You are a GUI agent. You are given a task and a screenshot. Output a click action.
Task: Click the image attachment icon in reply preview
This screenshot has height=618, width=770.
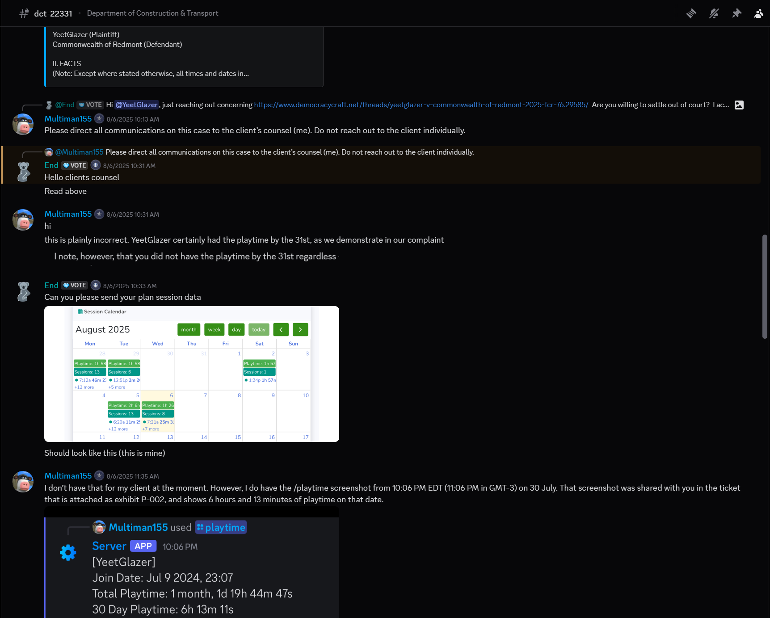[x=739, y=105]
